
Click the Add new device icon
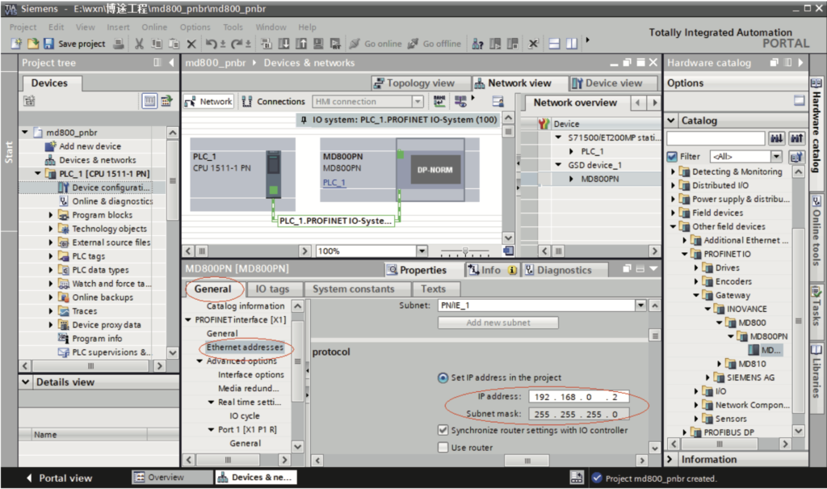[50, 146]
